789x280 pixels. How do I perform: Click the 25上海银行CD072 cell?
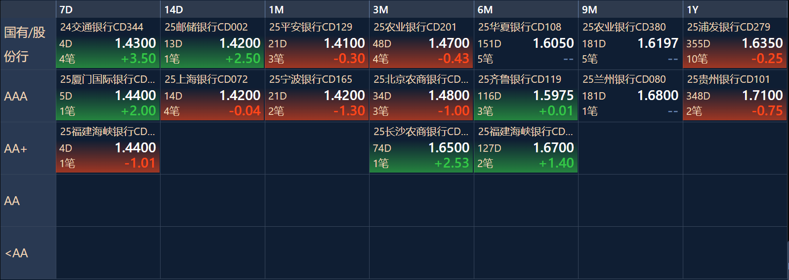(x=212, y=96)
